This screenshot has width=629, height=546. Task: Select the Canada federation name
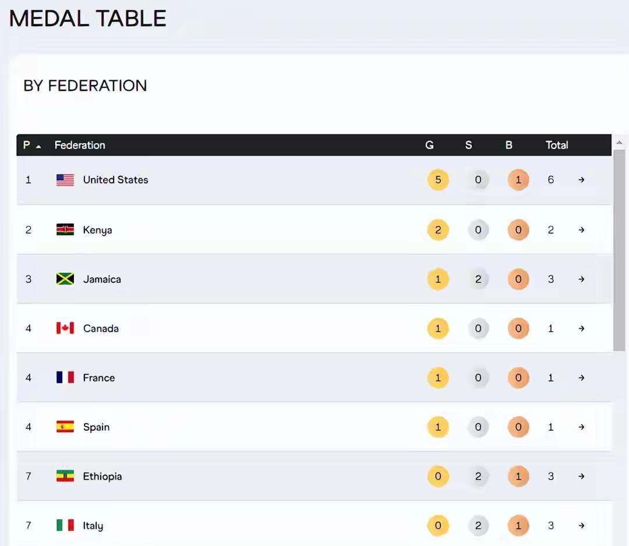[x=101, y=329]
